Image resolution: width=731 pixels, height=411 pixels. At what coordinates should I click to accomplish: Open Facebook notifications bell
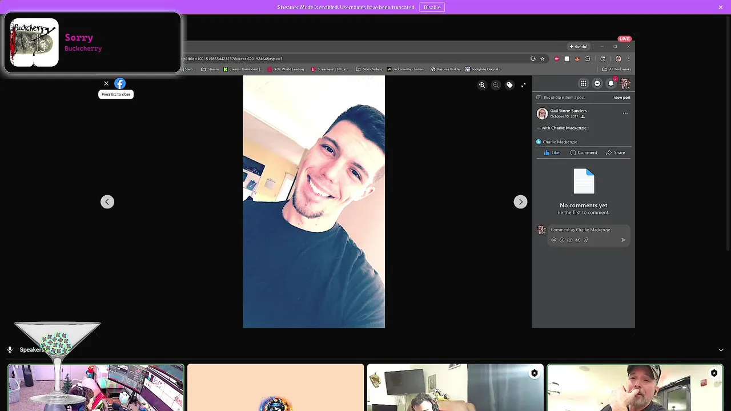[611, 83]
